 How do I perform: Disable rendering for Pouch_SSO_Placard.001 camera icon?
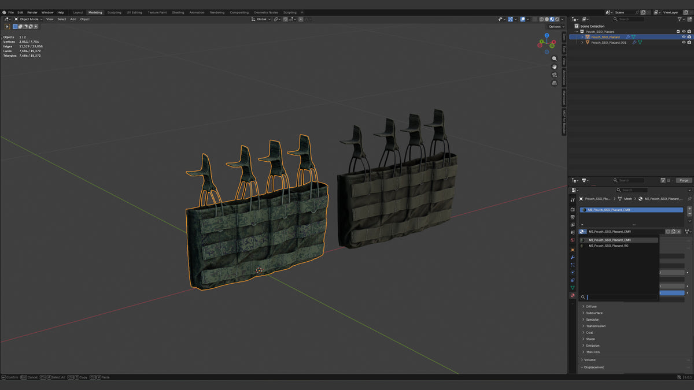[689, 42]
